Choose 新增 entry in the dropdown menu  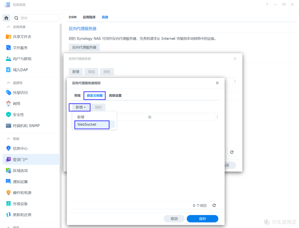pos(94,117)
